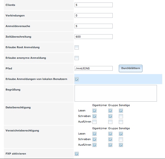Click the Pfad field containing /mnt/EINS

(93, 69)
